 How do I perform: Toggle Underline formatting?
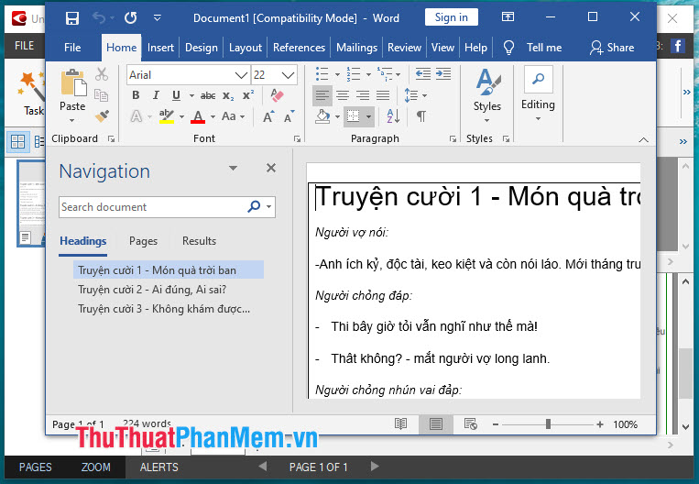(177, 95)
